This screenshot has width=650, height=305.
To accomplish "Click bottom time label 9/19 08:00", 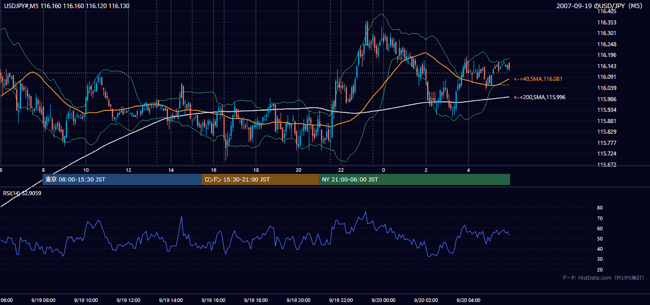I will (x=43, y=300).
